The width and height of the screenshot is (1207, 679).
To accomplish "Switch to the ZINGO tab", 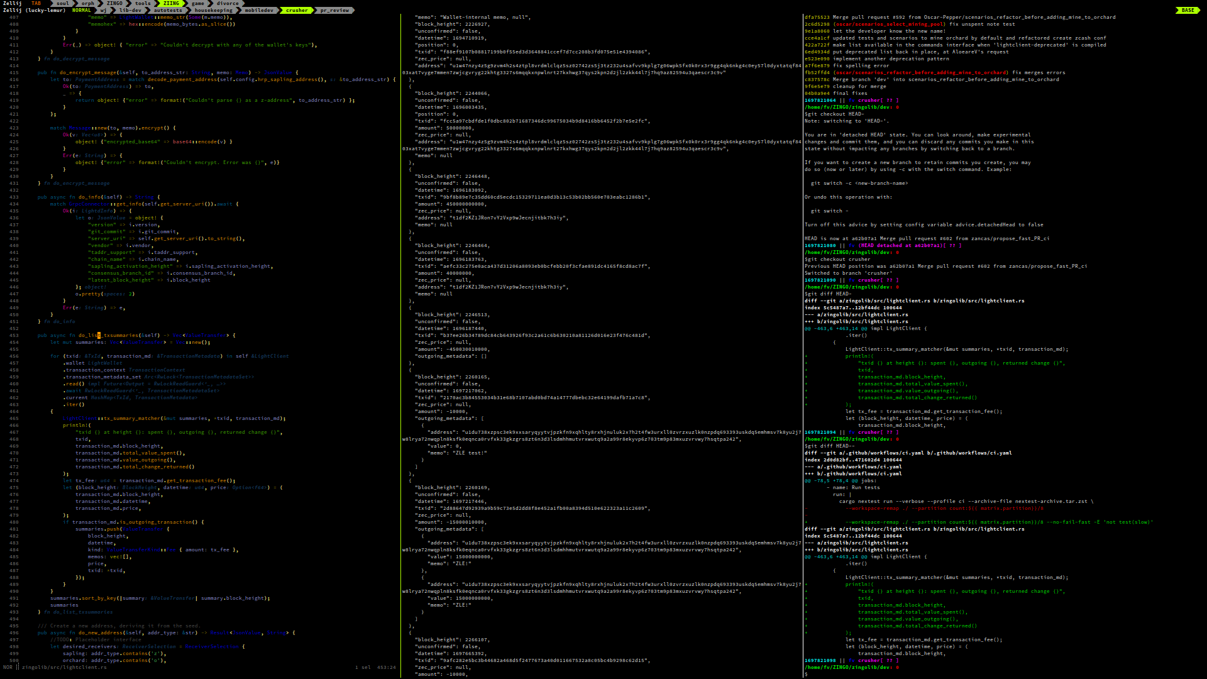I will click(114, 3).
